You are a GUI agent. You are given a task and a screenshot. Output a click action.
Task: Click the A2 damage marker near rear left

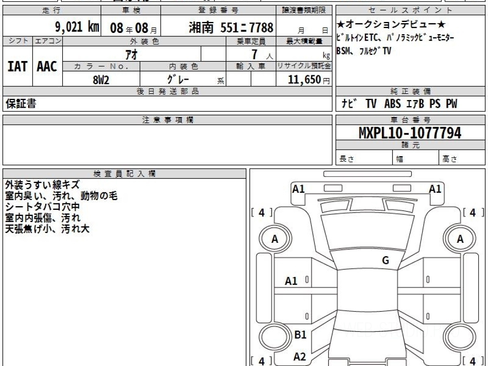pyautogui.click(x=300, y=357)
